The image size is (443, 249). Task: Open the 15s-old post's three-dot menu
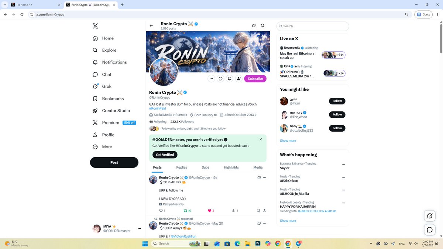click(x=265, y=178)
